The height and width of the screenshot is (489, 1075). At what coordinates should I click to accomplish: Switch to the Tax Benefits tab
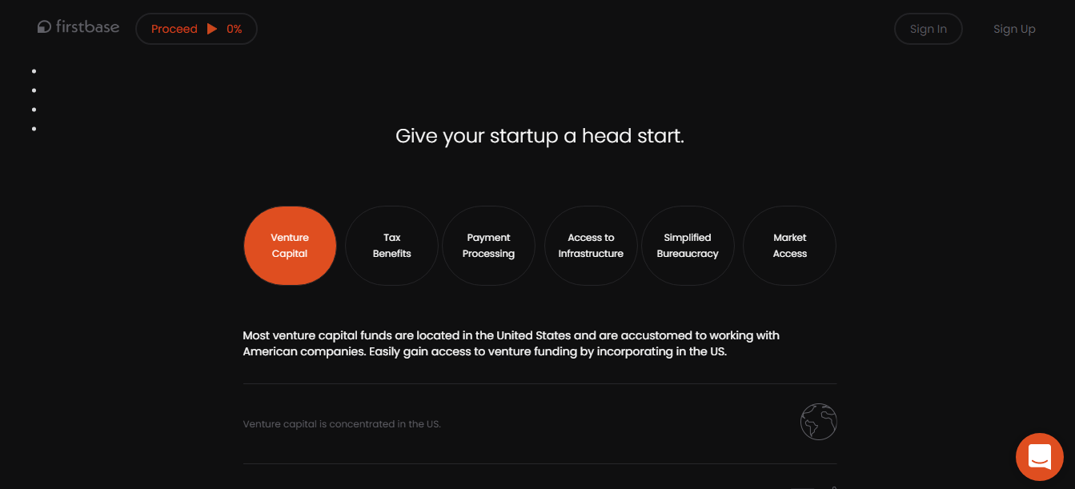pyautogui.click(x=391, y=245)
